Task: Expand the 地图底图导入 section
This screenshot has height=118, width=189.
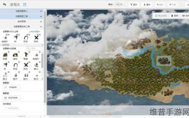Action: (x=22, y=11)
